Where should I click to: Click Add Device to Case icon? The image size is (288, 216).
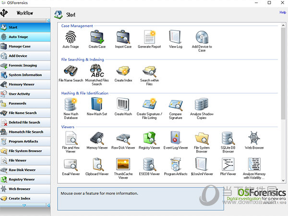pos(202,37)
